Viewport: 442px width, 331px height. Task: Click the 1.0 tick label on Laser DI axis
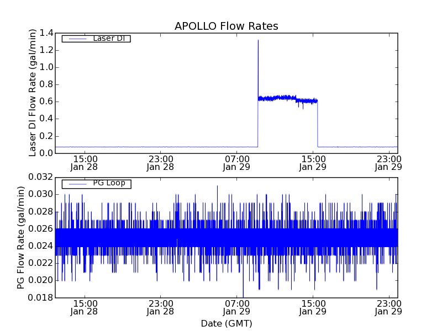coord(46,67)
